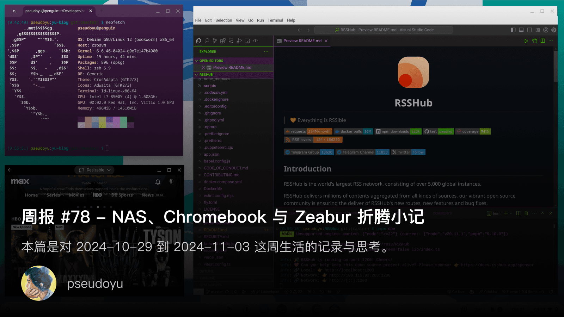Open the Terminal menu in VS Code

click(x=275, y=20)
